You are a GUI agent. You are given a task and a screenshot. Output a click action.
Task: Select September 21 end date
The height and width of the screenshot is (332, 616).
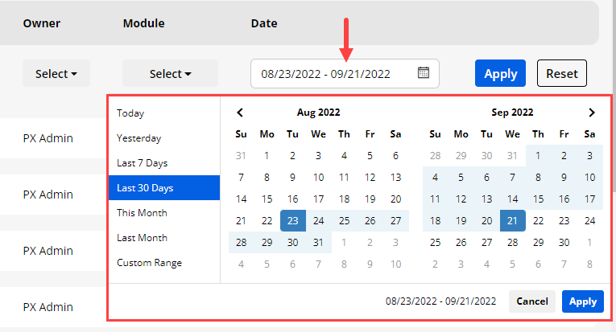[512, 221]
